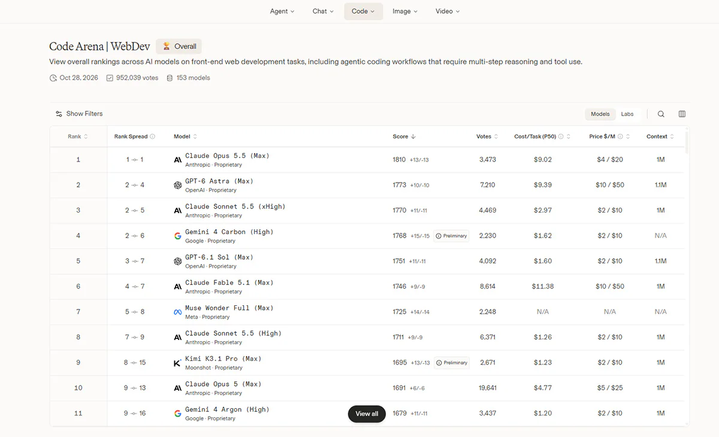Open the column layout icon
The image size is (719, 437).
682,114
